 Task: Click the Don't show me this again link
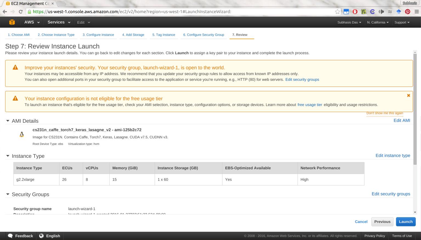(x=385, y=113)
